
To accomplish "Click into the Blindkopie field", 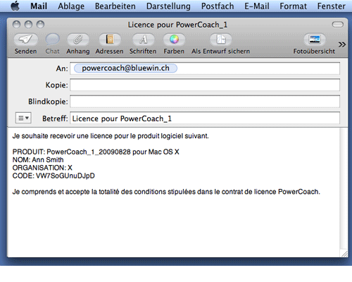I will click(x=205, y=102).
